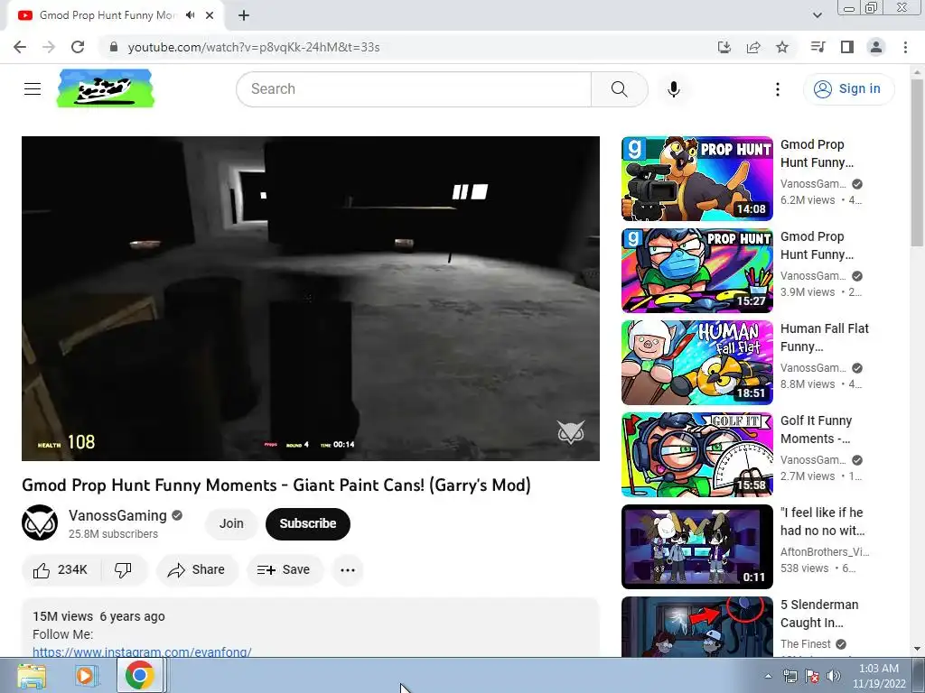Show hidden system tray icons arrow
The width and height of the screenshot is (925, 693).
768,676
